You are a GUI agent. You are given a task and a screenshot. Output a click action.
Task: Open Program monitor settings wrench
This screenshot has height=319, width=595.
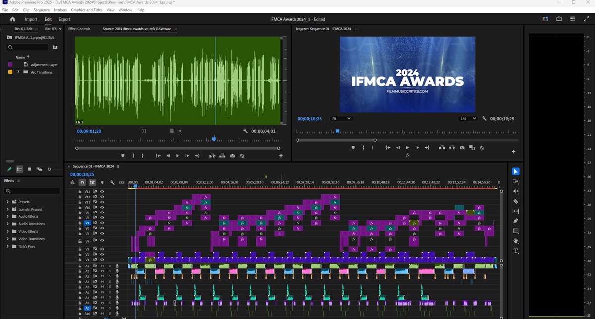click(484, 119)
